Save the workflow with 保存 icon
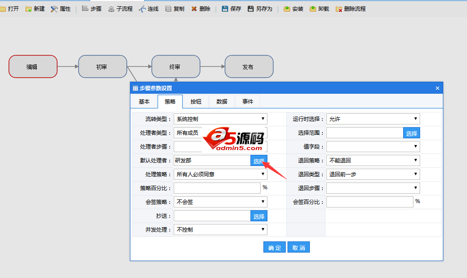This screenshot has width=467, height=278. [x=231, y=8]
